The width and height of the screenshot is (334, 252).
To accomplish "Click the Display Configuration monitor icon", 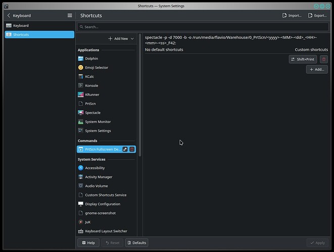I will [x=80, y=204].
